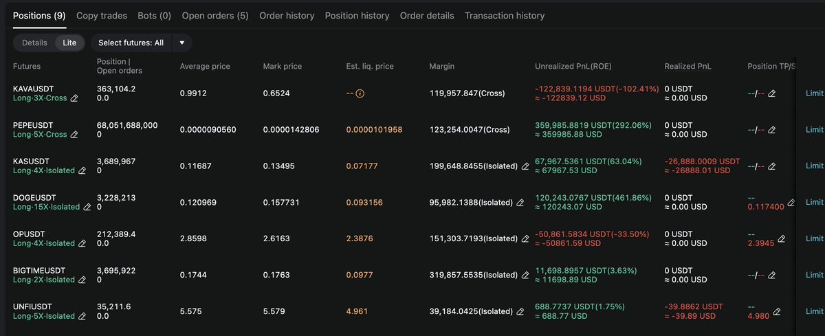
Task: Edit leverage for BIGTIMEUSDT Long 2X Isolated
Action: click(82, 280)
